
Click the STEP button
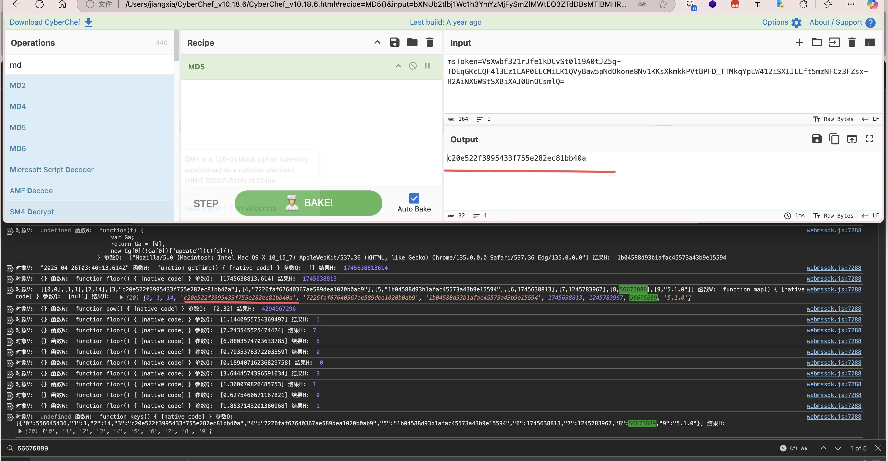(x=206, y=203)
